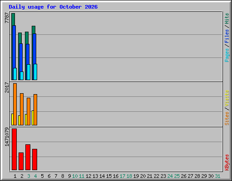
Task: Click green day label 11 on the x-axis
Action: coord(82,176)
